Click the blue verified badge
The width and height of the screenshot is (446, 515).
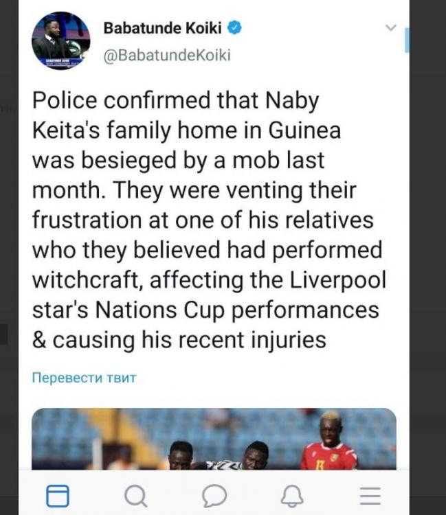coord(234,28)
